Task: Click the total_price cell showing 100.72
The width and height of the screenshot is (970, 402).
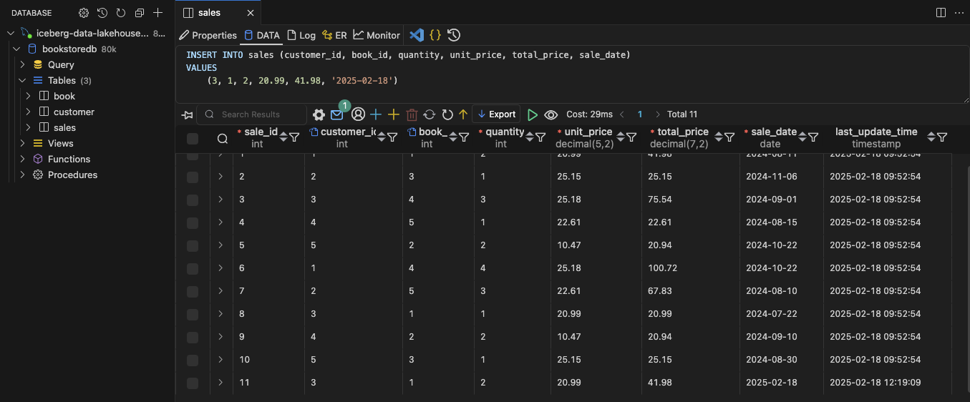Action: tap(663, 268)
